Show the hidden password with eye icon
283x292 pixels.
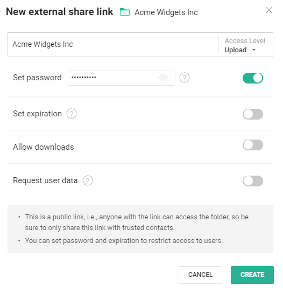[x=164, y=78]
